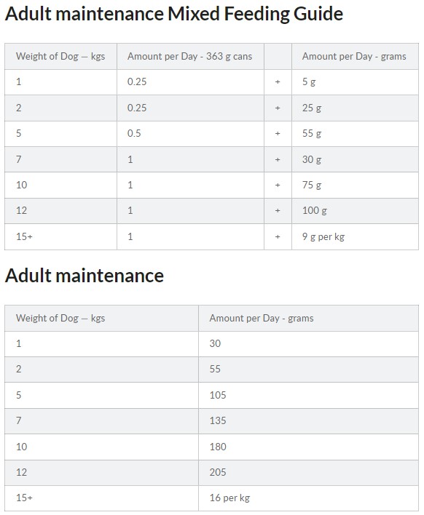Click the '135' amount cell
The height and width of the screenshot is (515, 424).
tap(309, 421)
